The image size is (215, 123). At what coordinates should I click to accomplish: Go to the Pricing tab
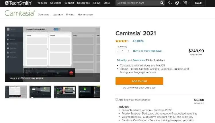tap(70, 15)
